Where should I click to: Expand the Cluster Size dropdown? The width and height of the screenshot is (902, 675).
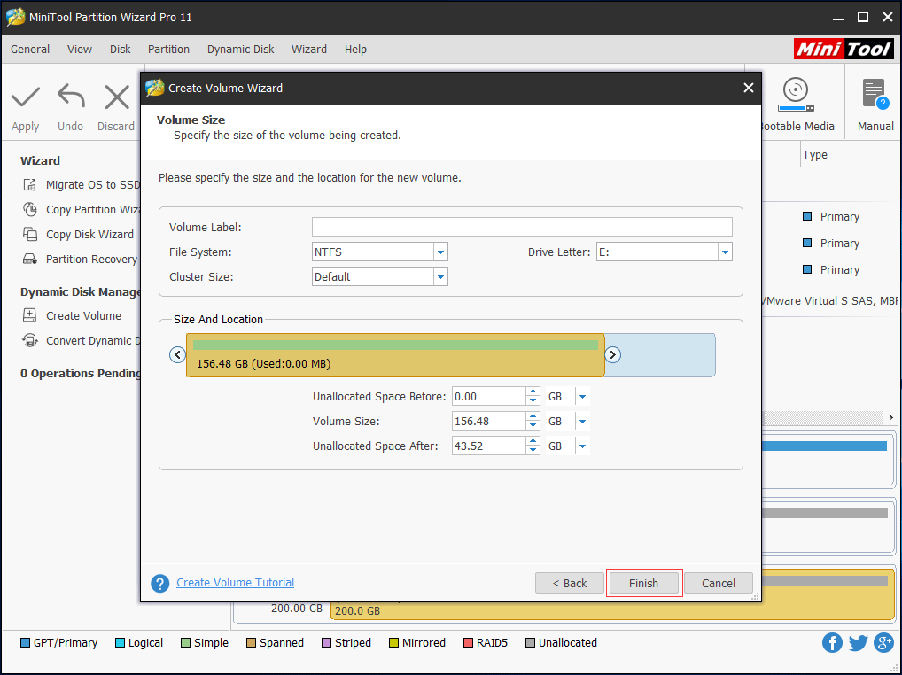[x=440, y=275]
